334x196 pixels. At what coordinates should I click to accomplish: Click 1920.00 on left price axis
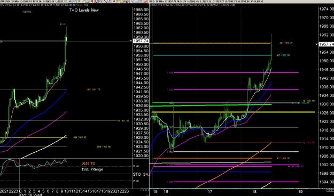coord(141,156)
